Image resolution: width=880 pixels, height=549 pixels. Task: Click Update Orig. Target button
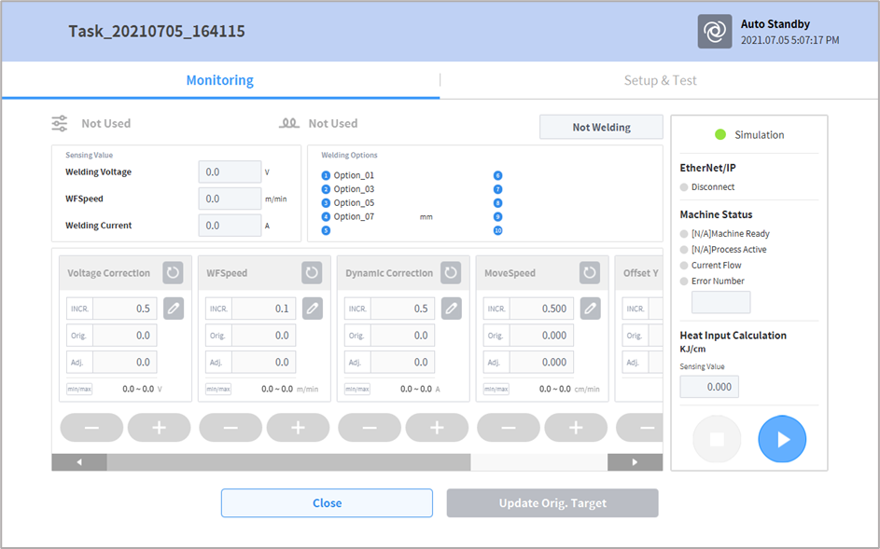point(552,503)
